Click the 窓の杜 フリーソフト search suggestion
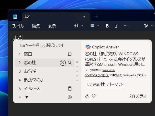155x116 pixels. pyautogui.click(x=105, y=84)
